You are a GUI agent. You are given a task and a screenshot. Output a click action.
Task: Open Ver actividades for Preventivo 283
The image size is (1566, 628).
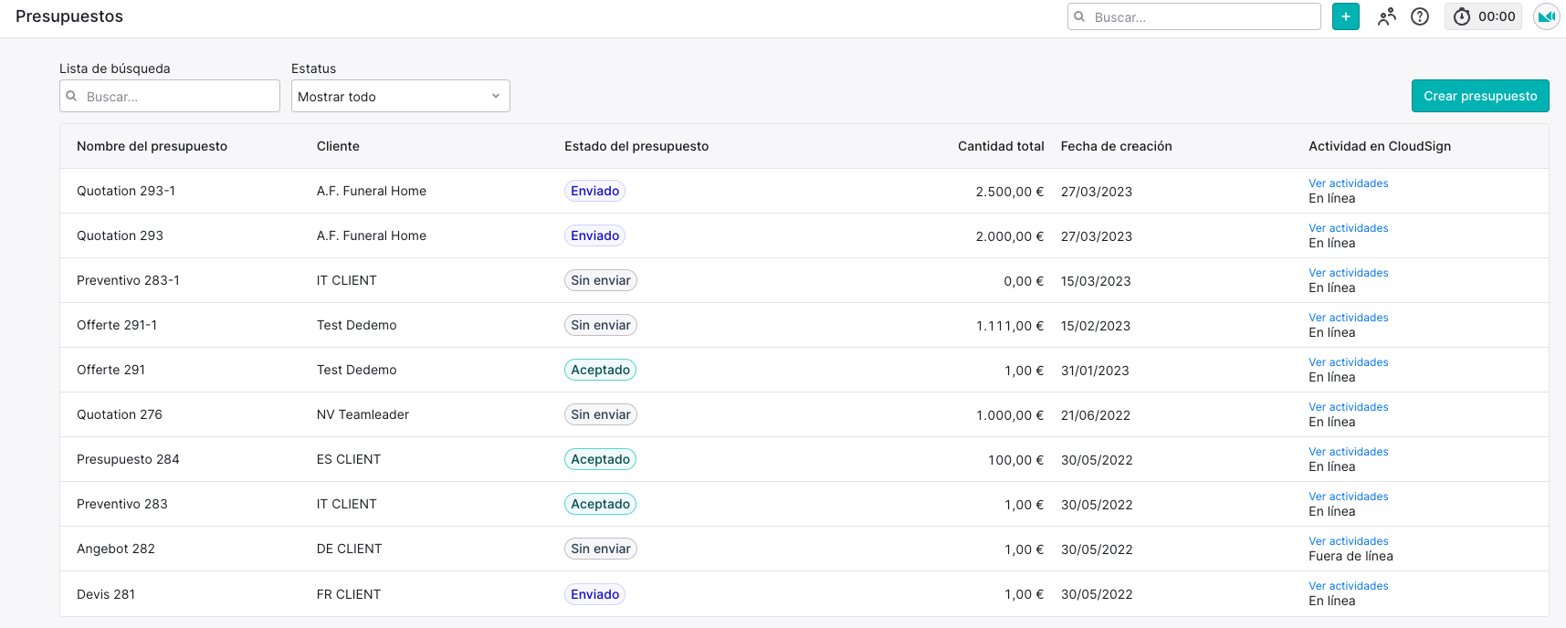click(x=1348, y=497)
